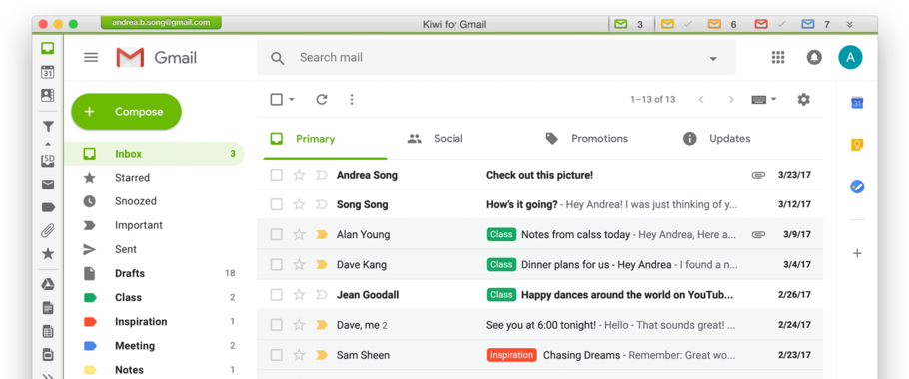This screenshot has width=909, height=379.
Task: Toggle the main menu hamburger icon
Action: click(91, 57)
